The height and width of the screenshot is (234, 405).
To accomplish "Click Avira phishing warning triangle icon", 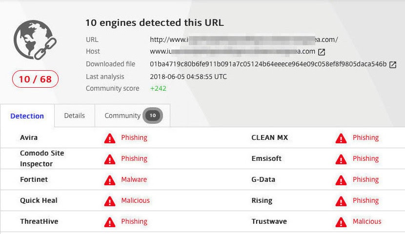I will click(110, 138).
